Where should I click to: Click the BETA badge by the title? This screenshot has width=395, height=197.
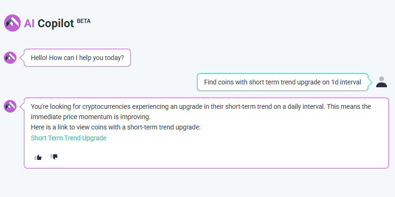[x=83, y=21]
